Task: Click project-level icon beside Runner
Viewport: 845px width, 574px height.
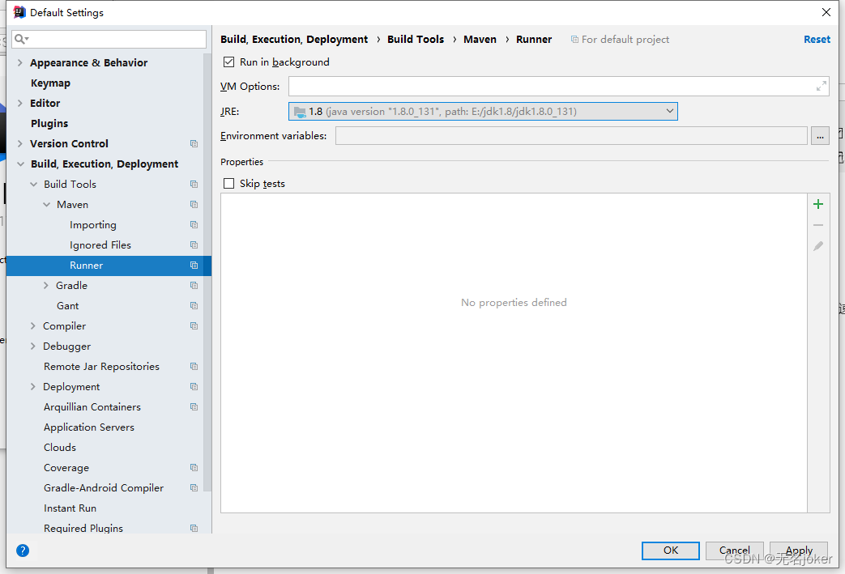Action: point(194,266)
